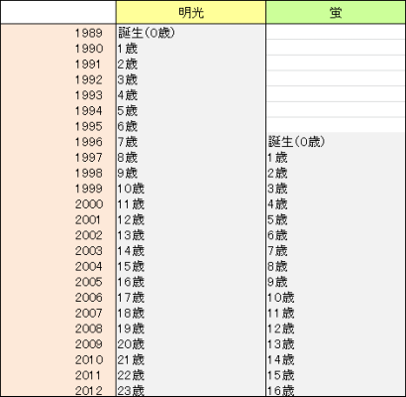
Task: Select the year 1996 cell
Action: pyautogui.click(x=58, y=142)
